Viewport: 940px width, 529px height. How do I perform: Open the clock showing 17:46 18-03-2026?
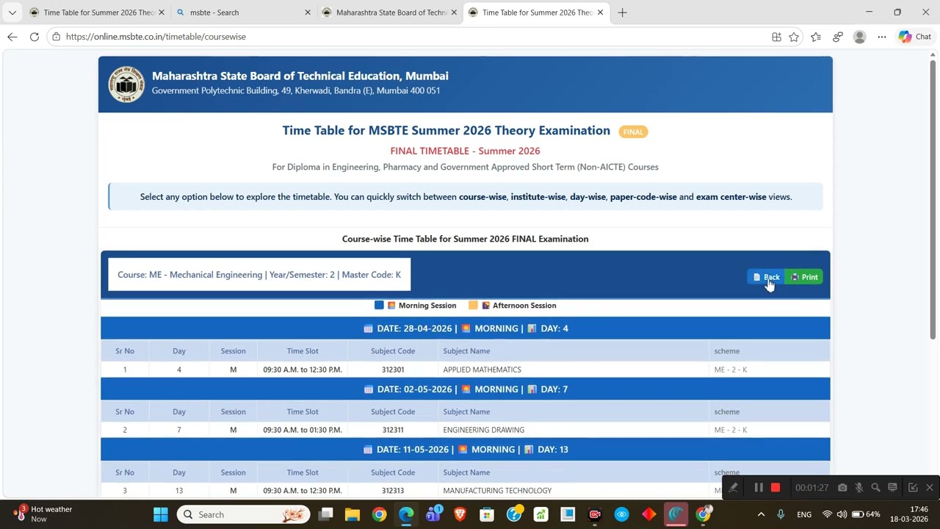(x=910, y=514)
